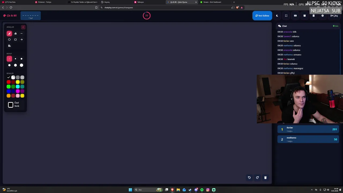
Task: Open Spotify from the taskbar
Action: pos(202,190)
